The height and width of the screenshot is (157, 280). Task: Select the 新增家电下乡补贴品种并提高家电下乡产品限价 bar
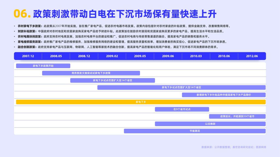pyautogui.click(x=224, y=95)
